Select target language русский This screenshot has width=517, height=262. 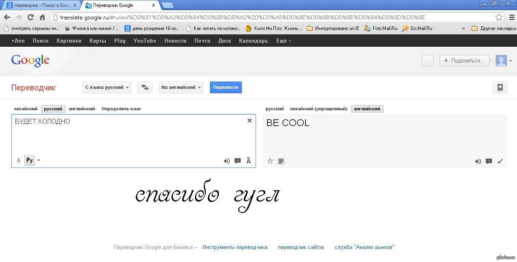(x=275, y=109)
